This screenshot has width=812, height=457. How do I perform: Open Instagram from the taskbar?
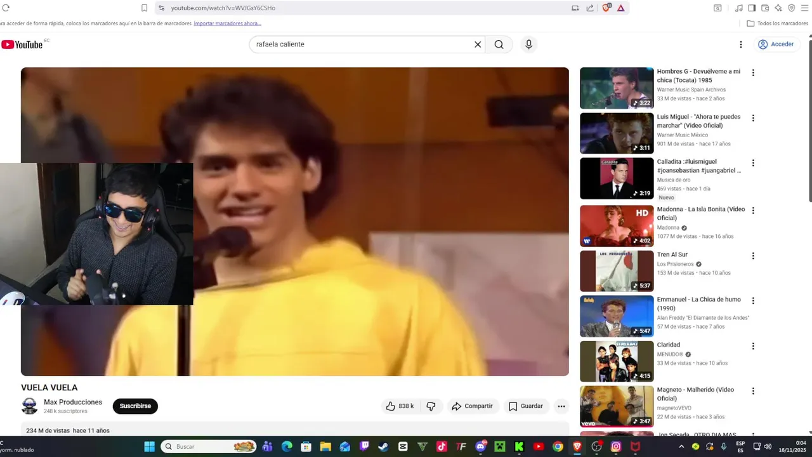tap(615, 447)
